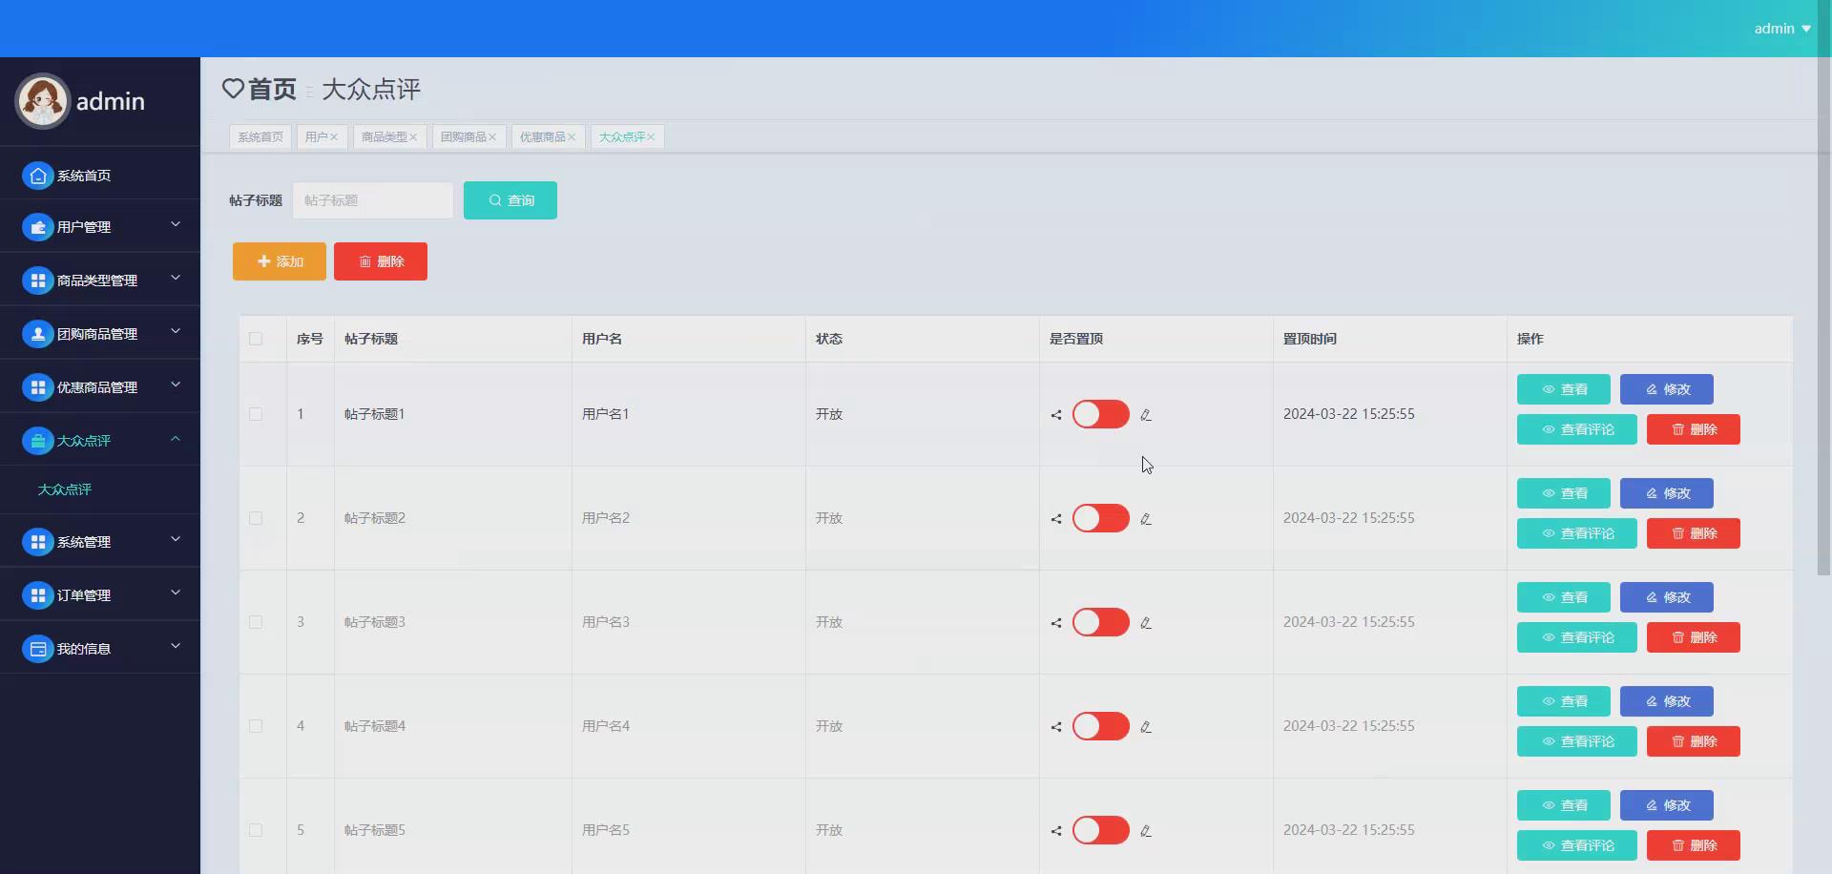
Task: Select 大众点评 submenu item in sidebar
Action: (x=65, y=489)
